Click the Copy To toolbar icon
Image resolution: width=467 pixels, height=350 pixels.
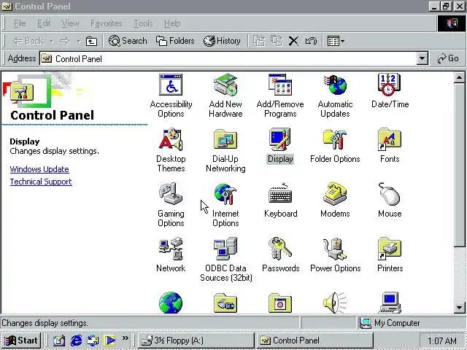[x=277, y=41]
